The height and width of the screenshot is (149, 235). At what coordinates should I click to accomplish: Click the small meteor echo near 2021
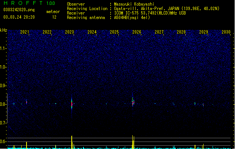tap(27, 102)
